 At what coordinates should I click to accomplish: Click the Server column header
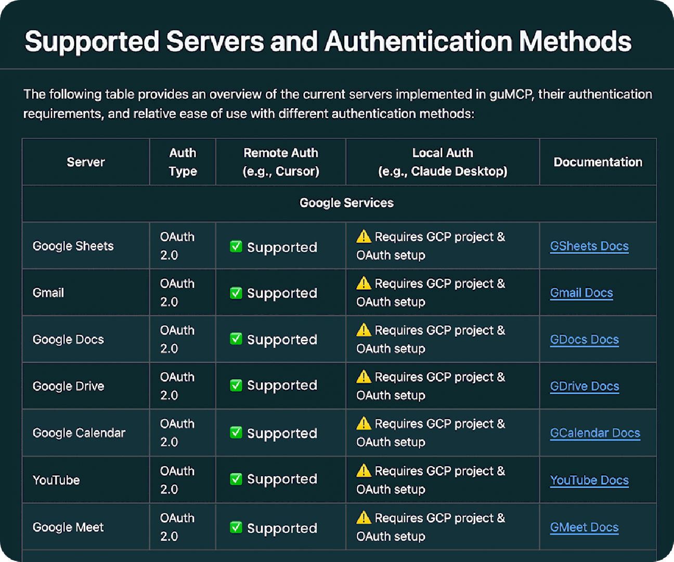click(86, 162)
